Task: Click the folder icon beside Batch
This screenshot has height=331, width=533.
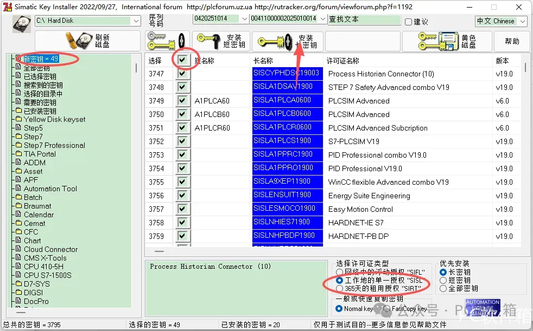Action: 18,197
